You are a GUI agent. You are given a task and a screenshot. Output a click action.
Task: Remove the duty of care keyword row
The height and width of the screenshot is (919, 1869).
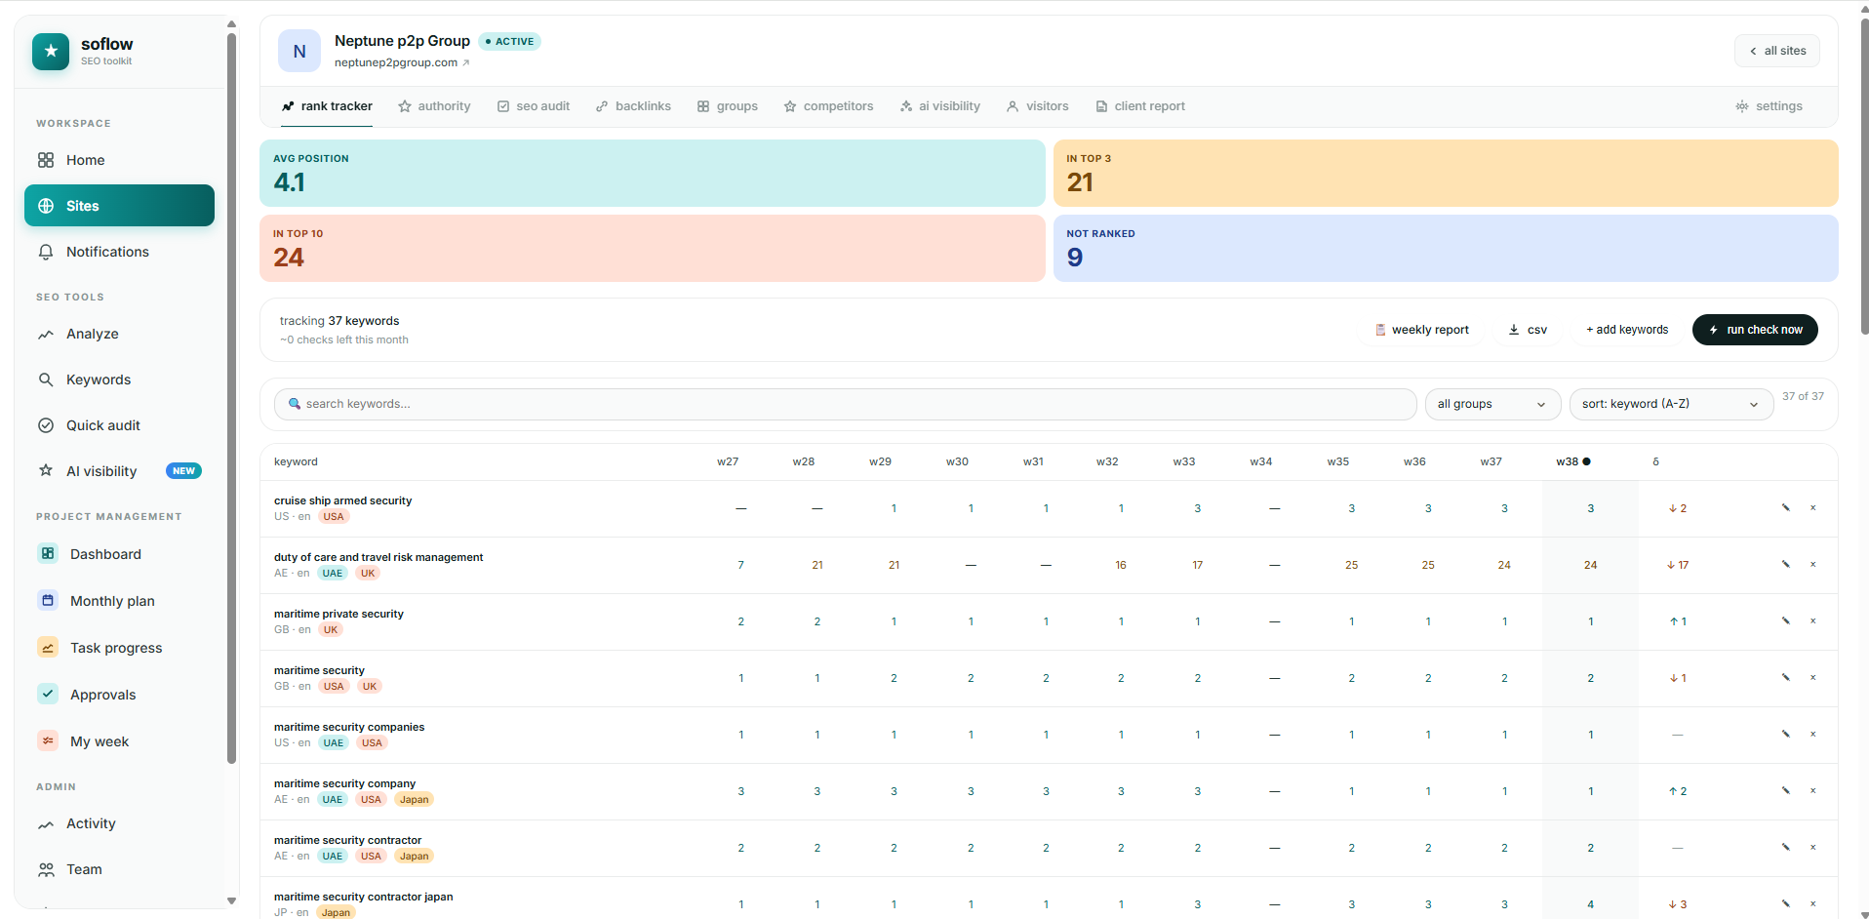1813,565
